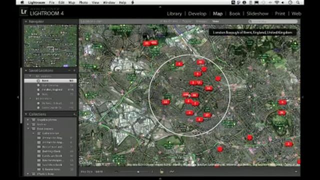Collapse the Navigator panel
Viewport: 320px width, 180px height.
point(26,21)
